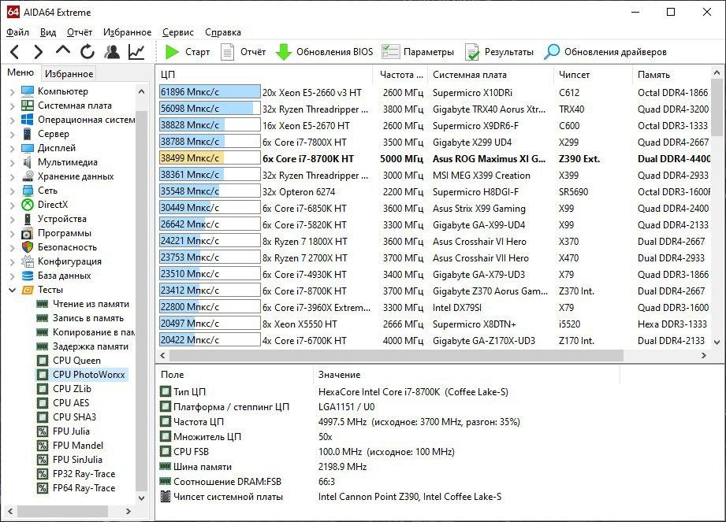Switch to the Меню sidebar tab
726x522 pixels.
20,72
